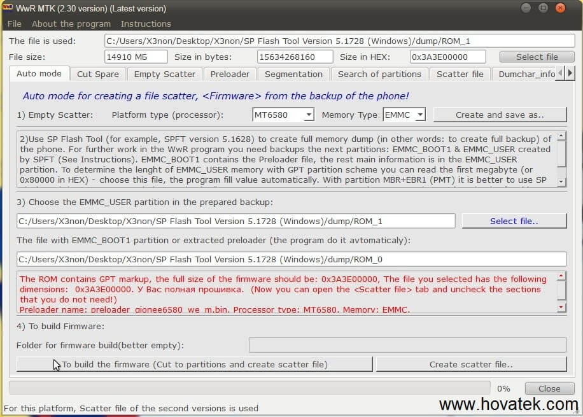The width and height of the screenshot is (583, 417).
Task: Close the WwR MTK window
Action: (x=560, y=8)
